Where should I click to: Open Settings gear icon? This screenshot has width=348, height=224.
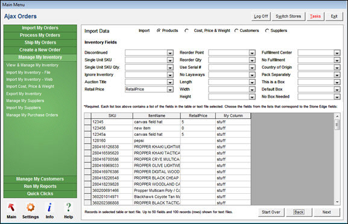pyautogui.click(x=30, y=207)
